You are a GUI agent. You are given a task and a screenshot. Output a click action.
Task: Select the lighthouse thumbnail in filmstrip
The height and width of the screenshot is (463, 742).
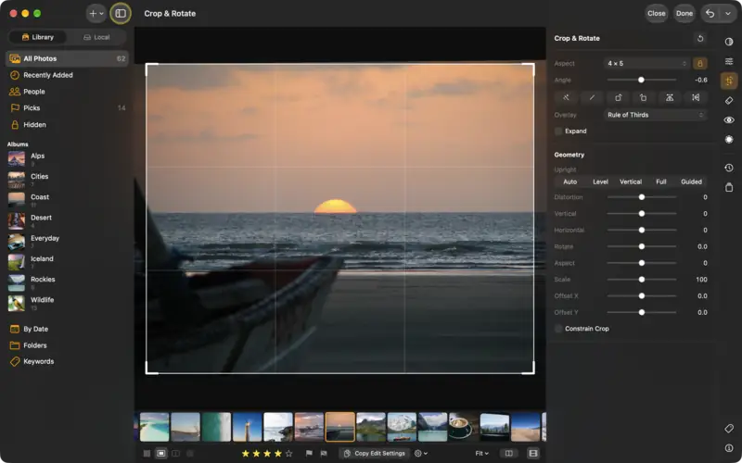point(247,427)
